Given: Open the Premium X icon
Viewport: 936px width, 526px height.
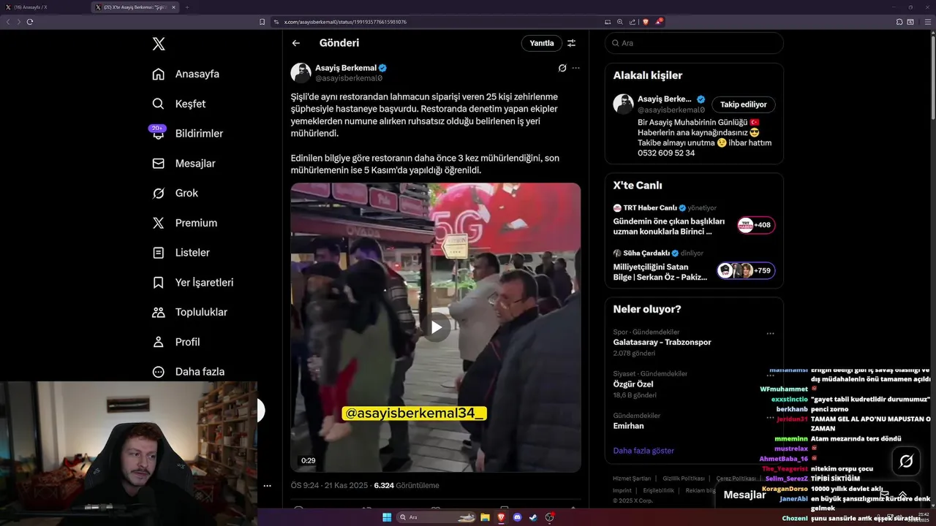Looking at the screenshot, I should pyautogui.click(x=158, y=223).
